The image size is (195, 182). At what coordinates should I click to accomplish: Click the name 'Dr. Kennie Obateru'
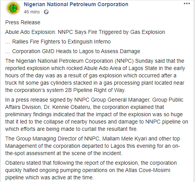click(67, 107)
